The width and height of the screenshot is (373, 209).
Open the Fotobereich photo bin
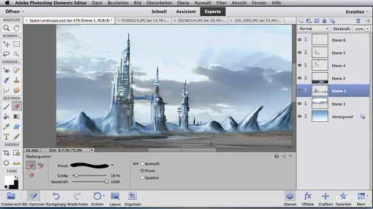tap(11, 199)
